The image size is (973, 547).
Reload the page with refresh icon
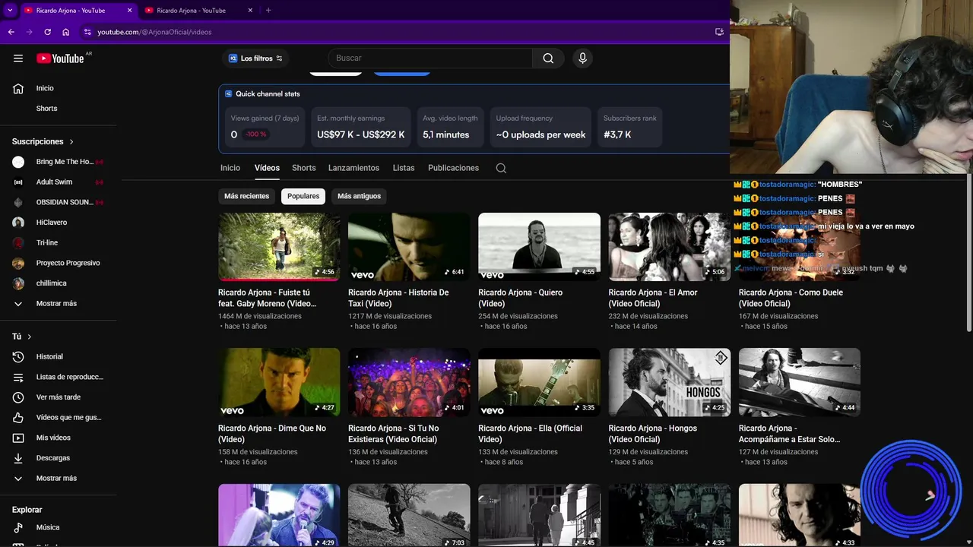[47, 32]
